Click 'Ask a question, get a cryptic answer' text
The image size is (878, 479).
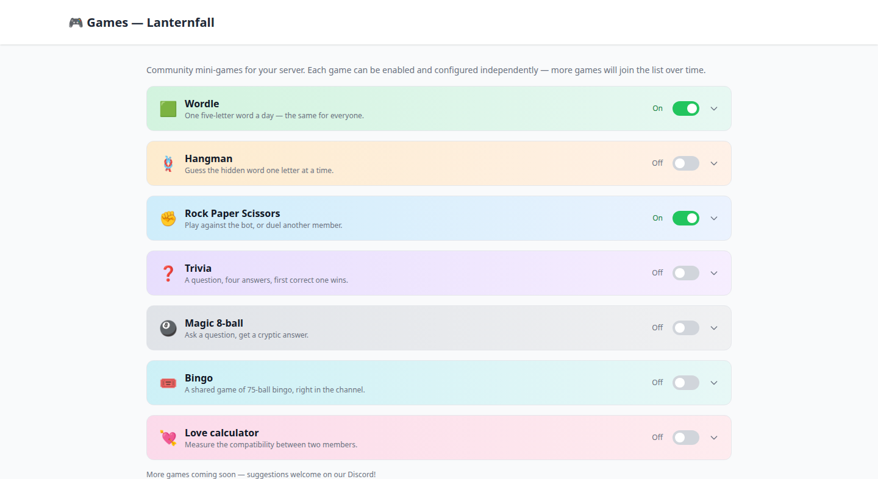246,335
